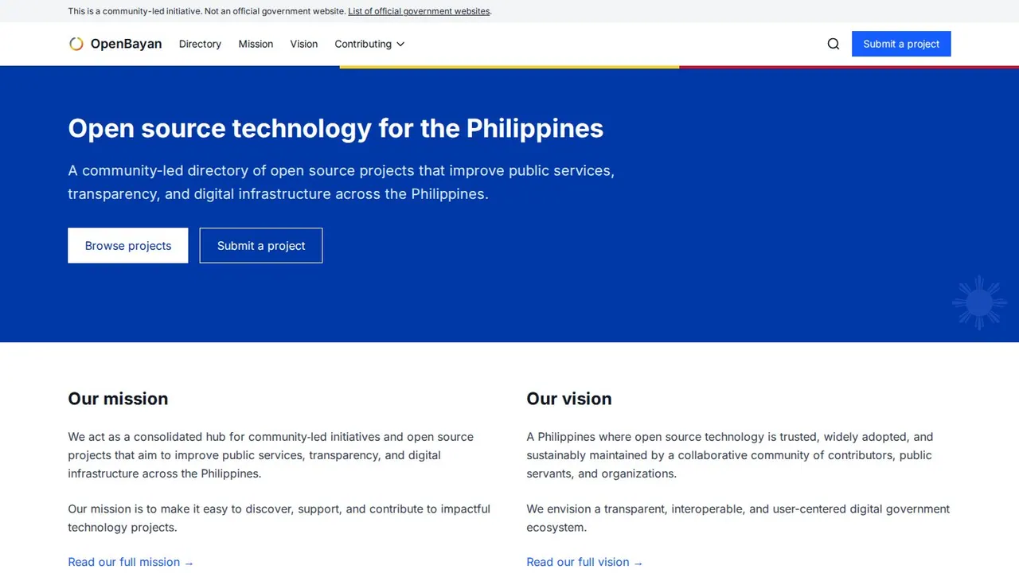Open List of official government websites link

tap(419, 11)
